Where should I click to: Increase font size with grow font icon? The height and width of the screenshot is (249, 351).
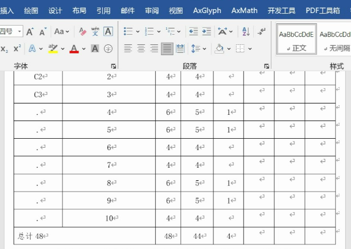pos(30,31)
